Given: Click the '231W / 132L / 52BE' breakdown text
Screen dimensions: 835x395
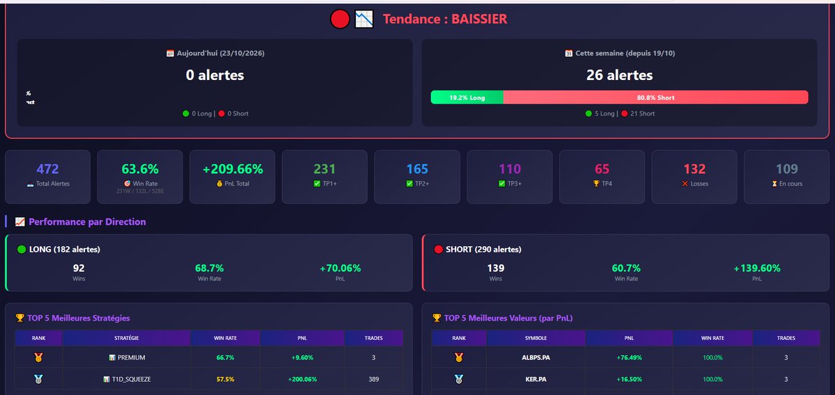Looking at the screenshot, I should [140, 191].
